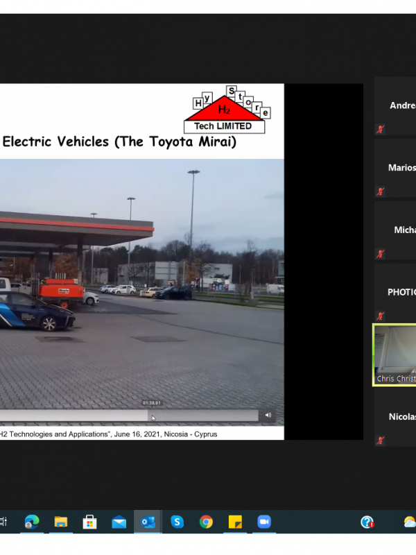The image size is (416, 555).
Task: Click the video of the Toyota Mirai
Action: (x=142, y=292)
